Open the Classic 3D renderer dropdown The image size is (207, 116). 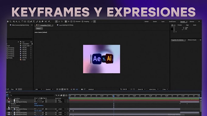(142, 89)
